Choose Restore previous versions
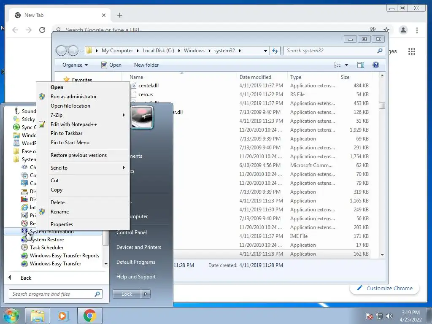Image resolution: width=432 pixels, height=324 pixels. click(x=78, y=155)
